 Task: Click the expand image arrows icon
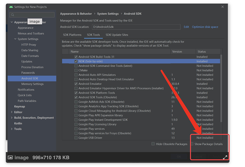pos(225,157)
